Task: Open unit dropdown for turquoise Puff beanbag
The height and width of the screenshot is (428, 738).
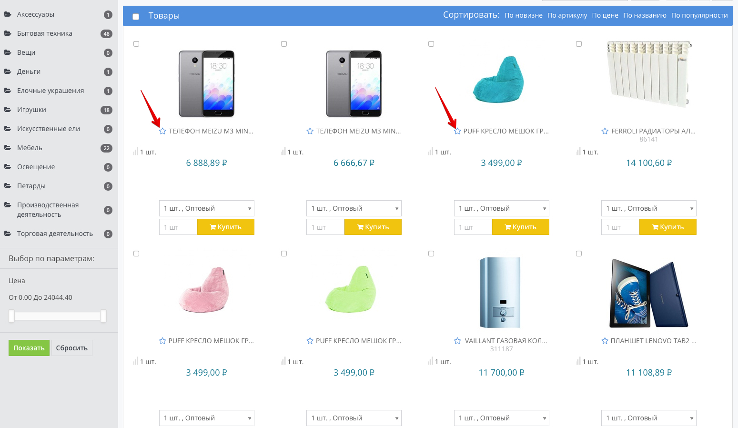Action: click(501, 208)
